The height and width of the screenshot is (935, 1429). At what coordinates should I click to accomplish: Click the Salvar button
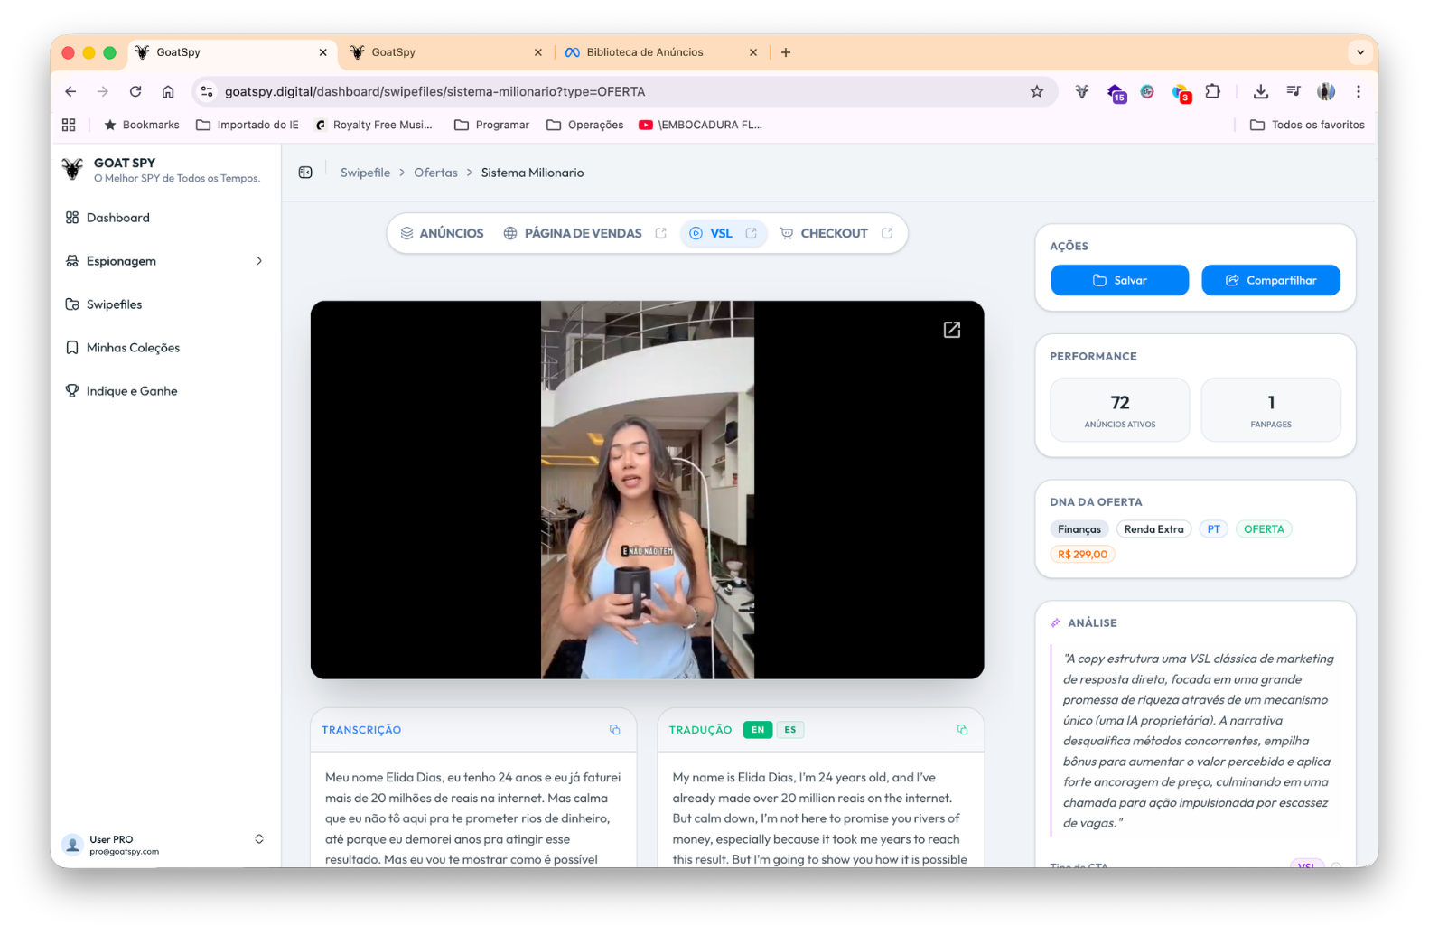tap(1119, 280)
